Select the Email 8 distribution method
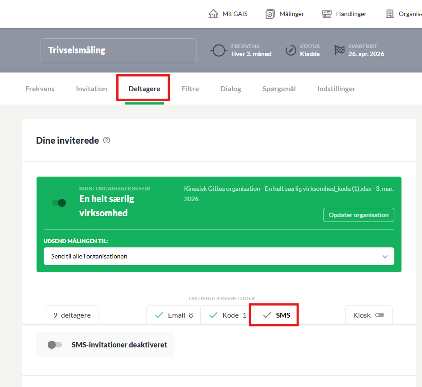Image resolution: width=422 pixels, height=387 pixels. (173, 315)
